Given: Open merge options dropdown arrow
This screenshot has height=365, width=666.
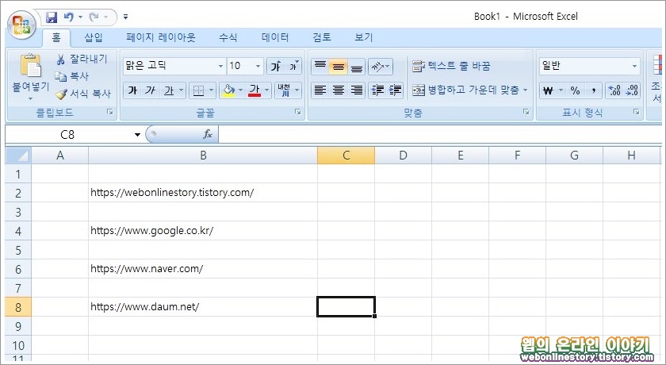Looking at the screenshot, I should [x=526, y=90].
